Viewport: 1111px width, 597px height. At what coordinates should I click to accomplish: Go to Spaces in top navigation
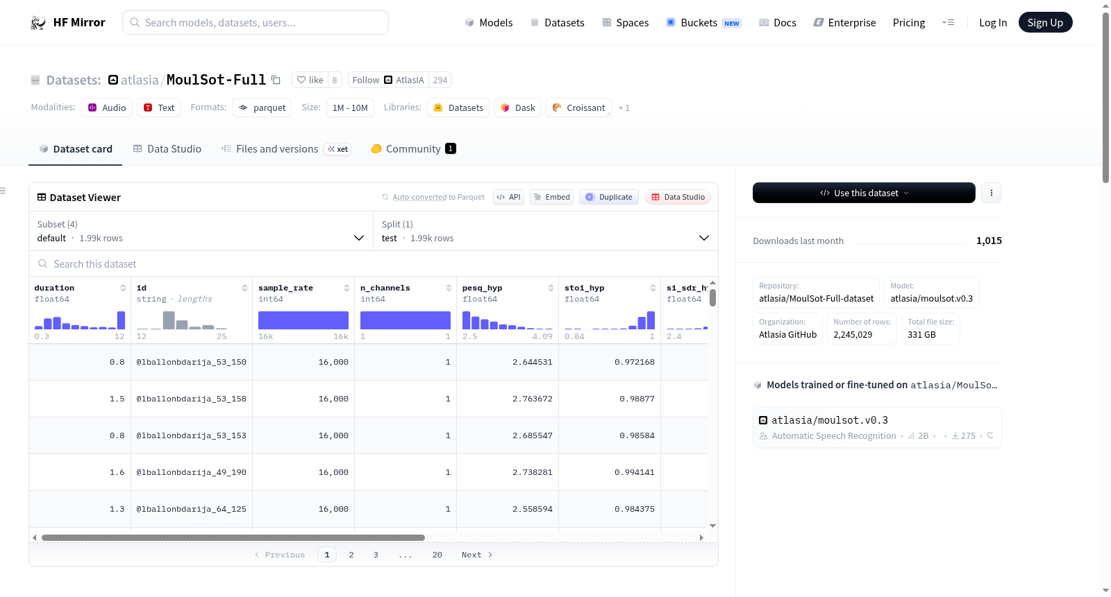[x=625, y=23]
